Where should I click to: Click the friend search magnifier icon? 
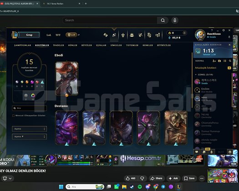click(230, 61)
